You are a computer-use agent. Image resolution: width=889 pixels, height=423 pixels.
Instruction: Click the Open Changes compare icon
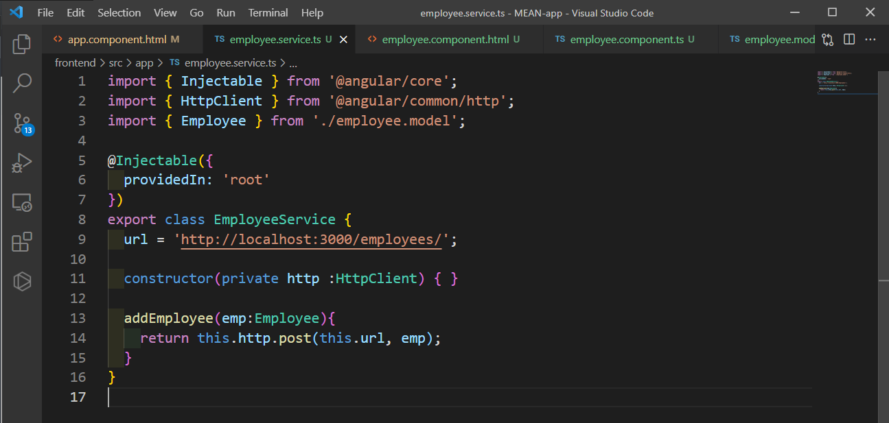(827, 40)
